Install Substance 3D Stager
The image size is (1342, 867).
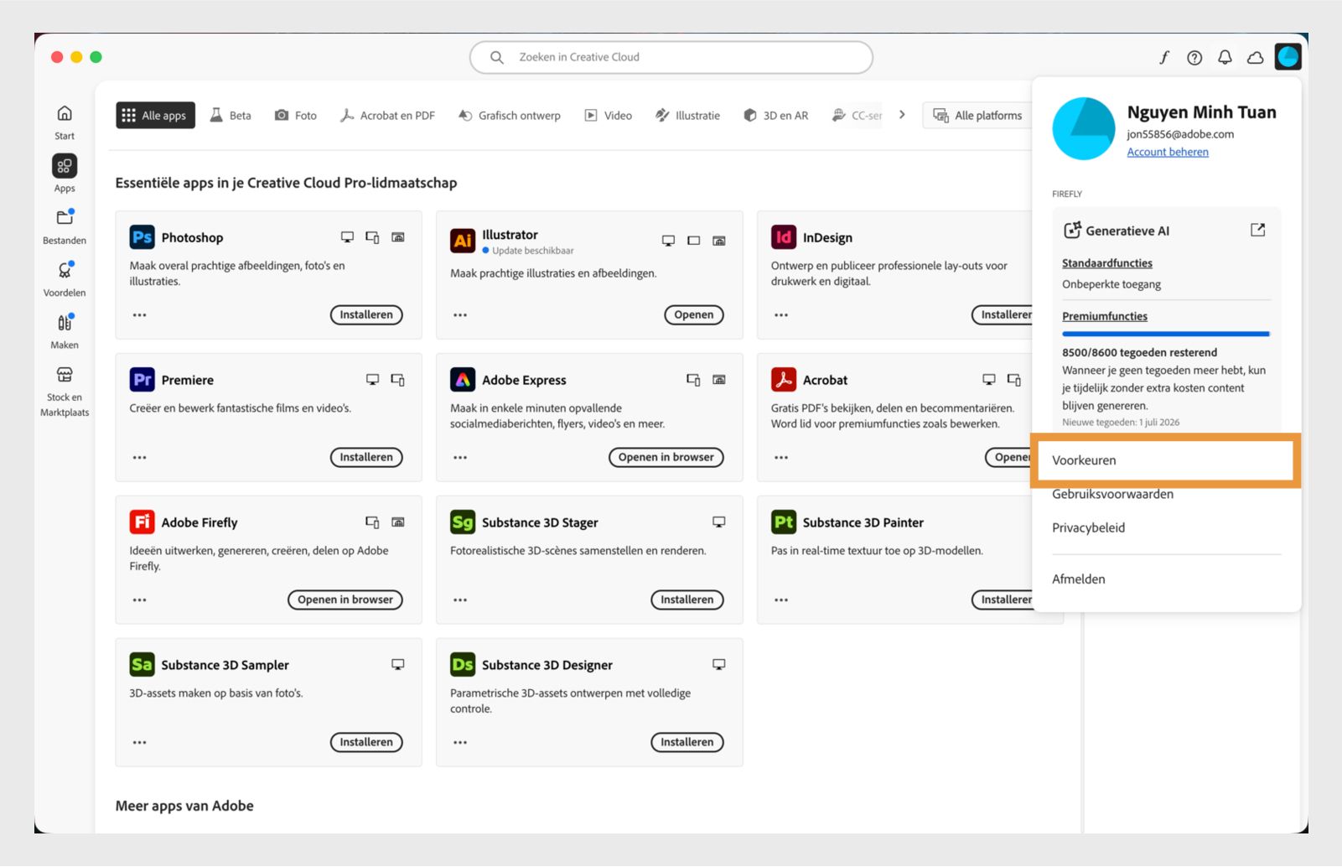687,600
